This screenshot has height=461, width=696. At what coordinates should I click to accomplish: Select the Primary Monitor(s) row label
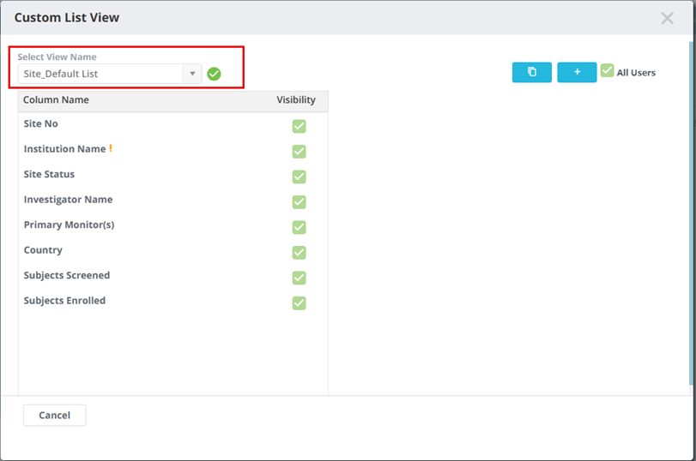[x=70, y=225]
